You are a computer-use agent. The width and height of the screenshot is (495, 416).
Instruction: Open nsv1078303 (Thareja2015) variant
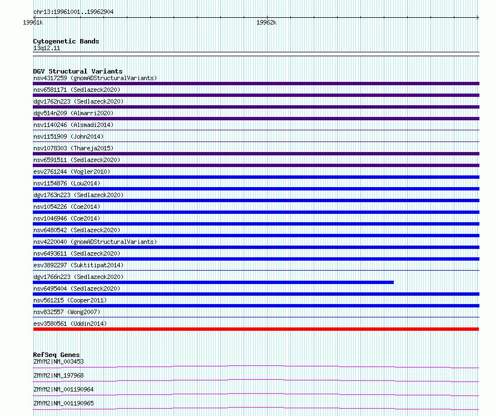(73, 148)
